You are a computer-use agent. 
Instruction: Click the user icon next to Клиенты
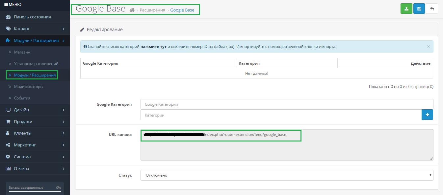(8, 133)
